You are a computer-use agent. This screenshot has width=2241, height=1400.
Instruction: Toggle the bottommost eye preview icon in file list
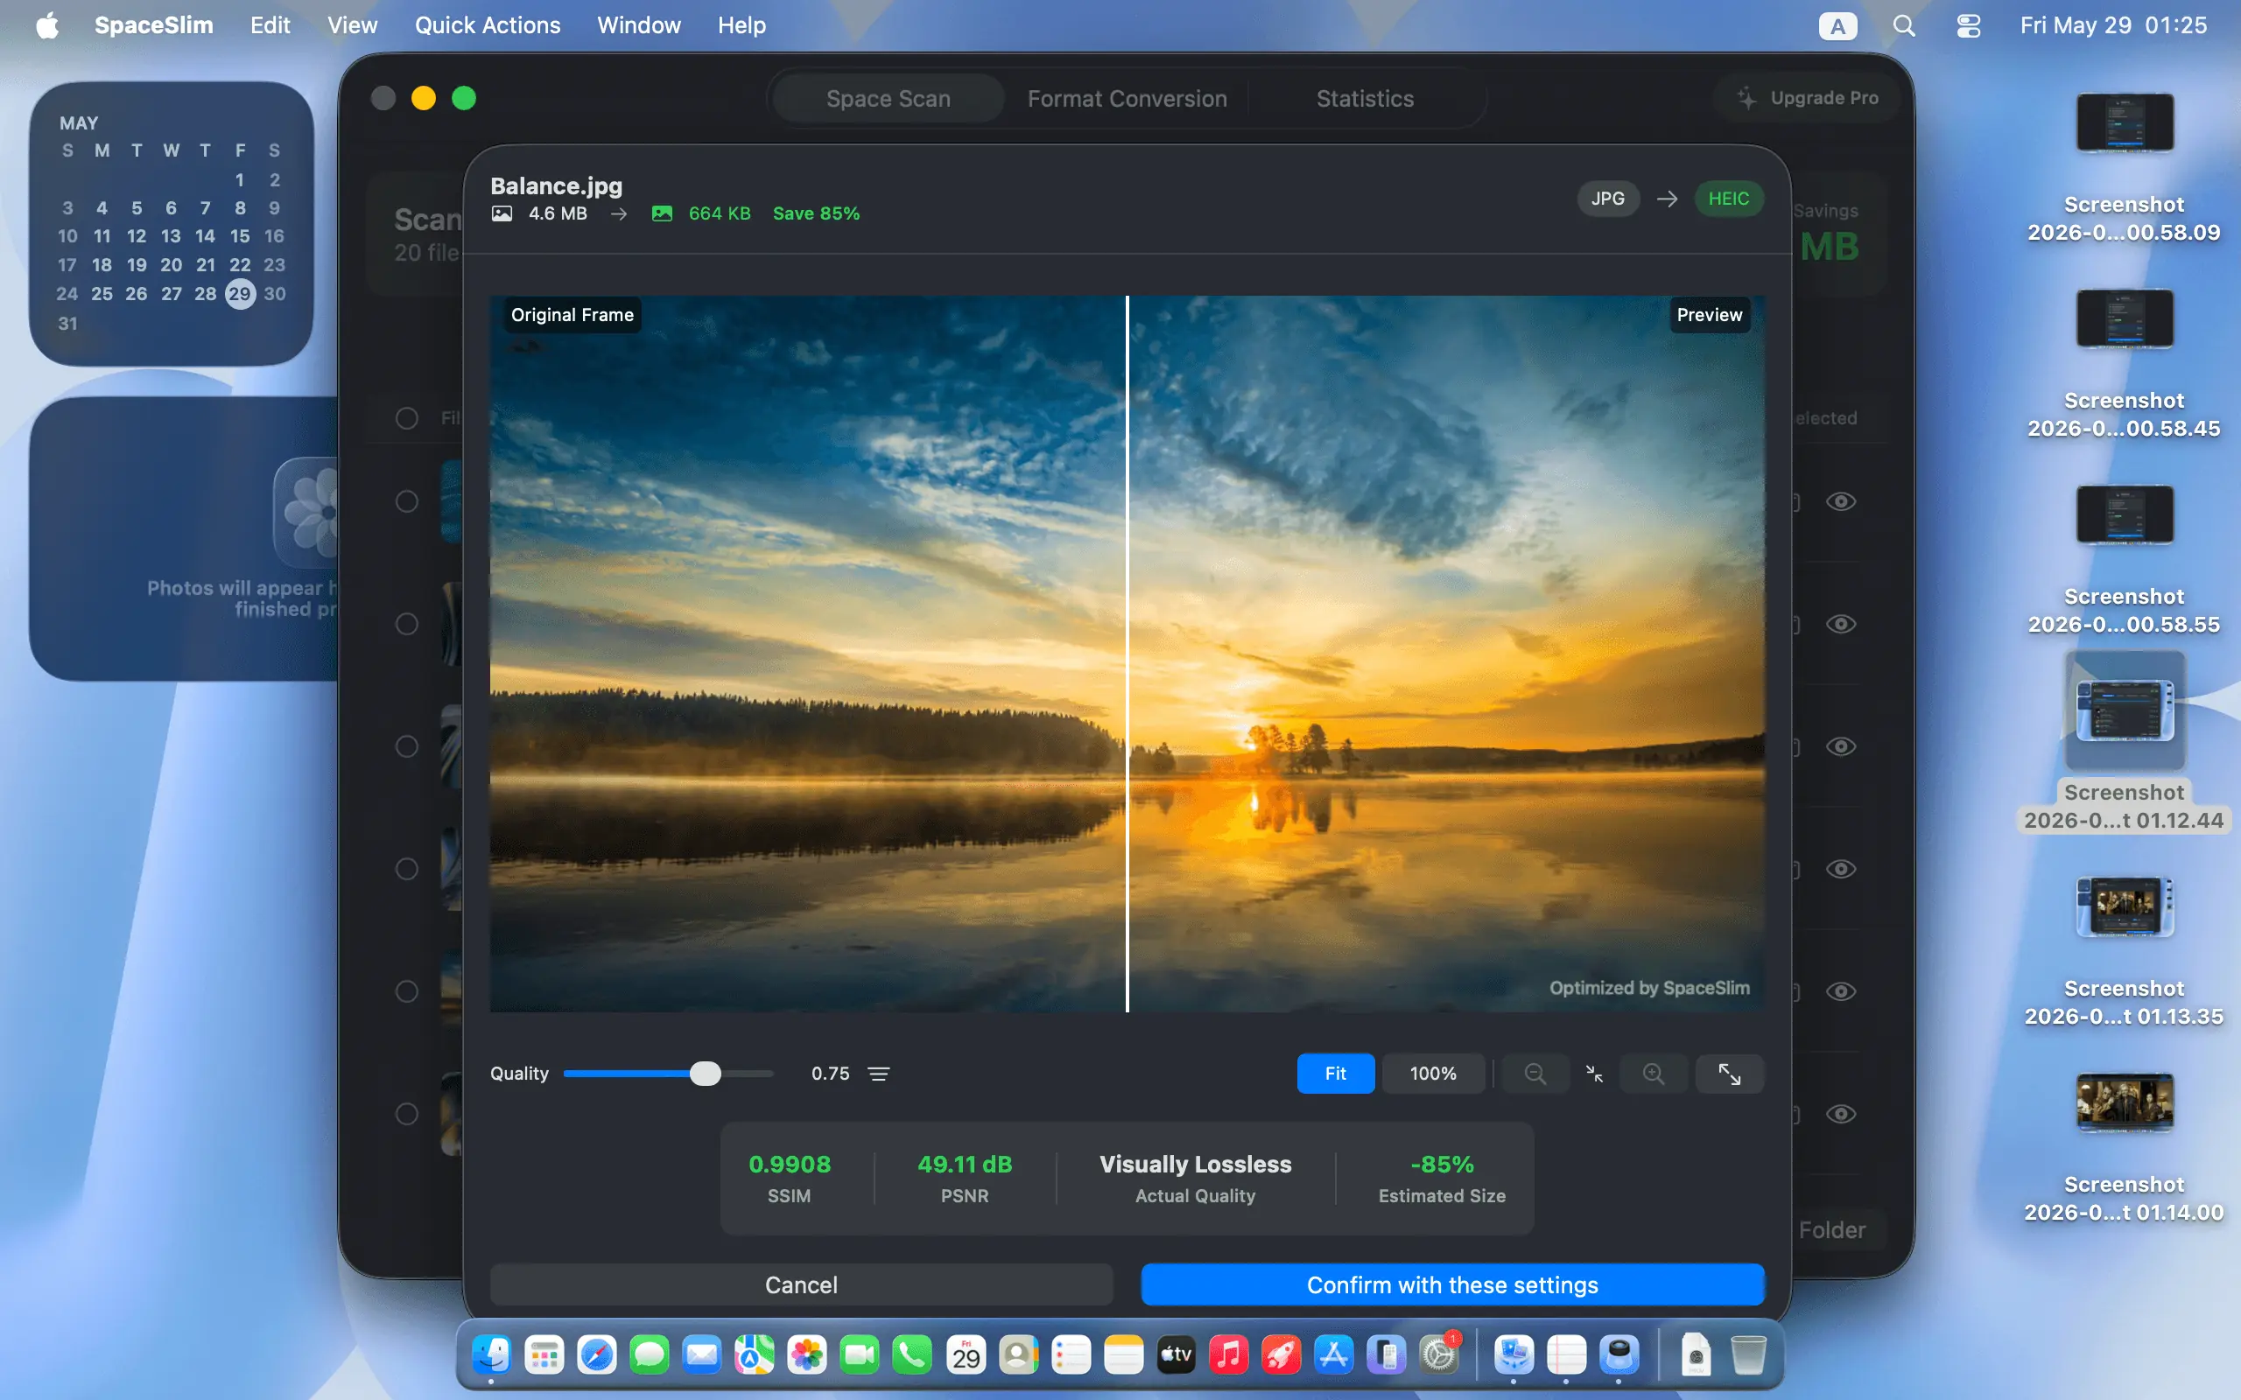(x=1841, y=1114)
